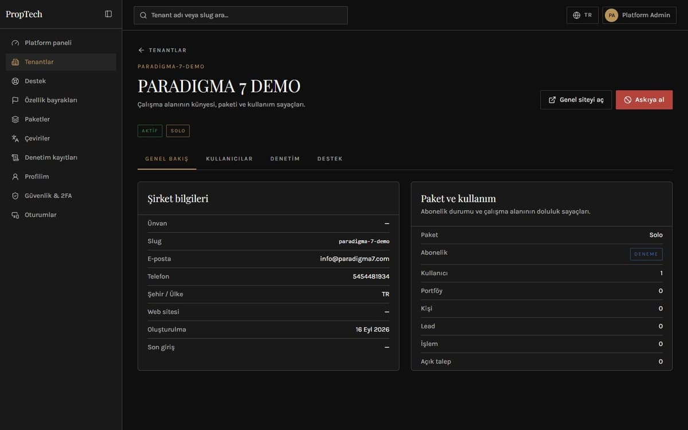Image resolution: width=688 pixels, height=430 pixels.
Task: Click the AKTİF status badge
Action: coord(150,131)
